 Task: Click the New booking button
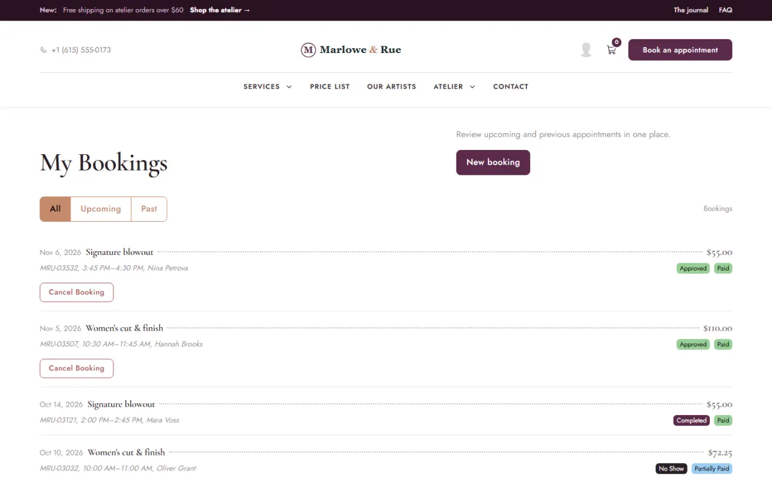(x=493, y=163)
